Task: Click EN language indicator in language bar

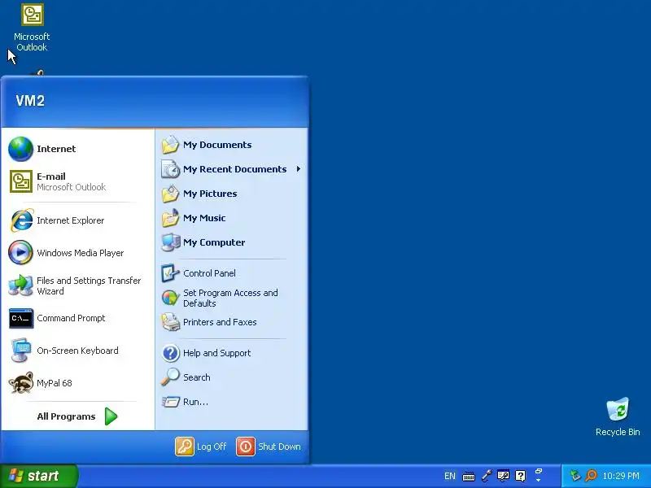Action: click(450, 476)
